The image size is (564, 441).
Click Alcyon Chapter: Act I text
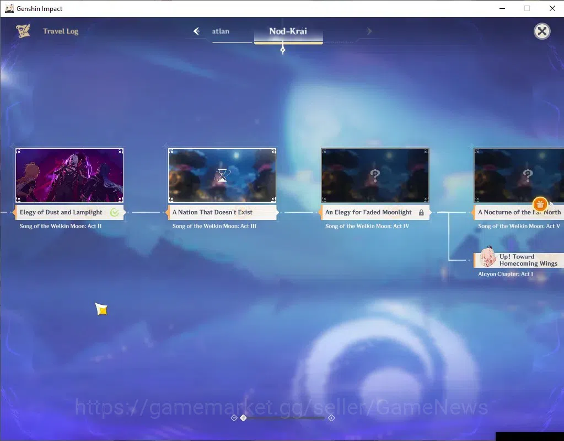(506, 274)
